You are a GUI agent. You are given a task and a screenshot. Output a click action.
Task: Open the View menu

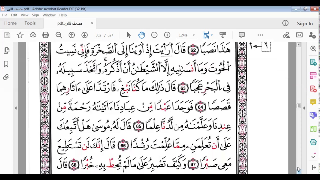coord(24,15)
